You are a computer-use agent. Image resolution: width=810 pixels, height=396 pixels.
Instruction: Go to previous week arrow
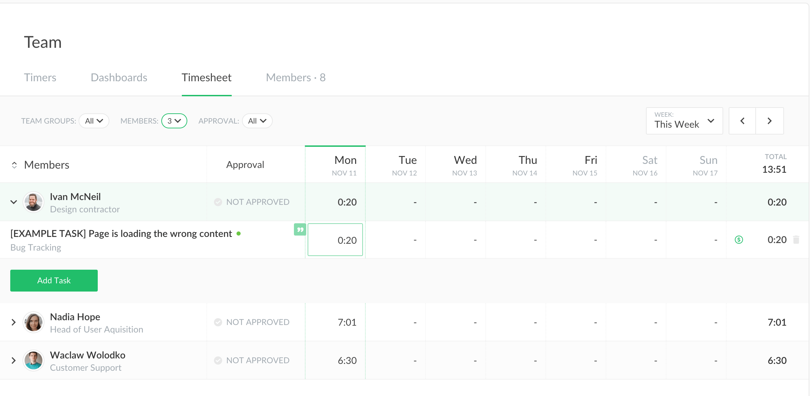pos(742,121)
